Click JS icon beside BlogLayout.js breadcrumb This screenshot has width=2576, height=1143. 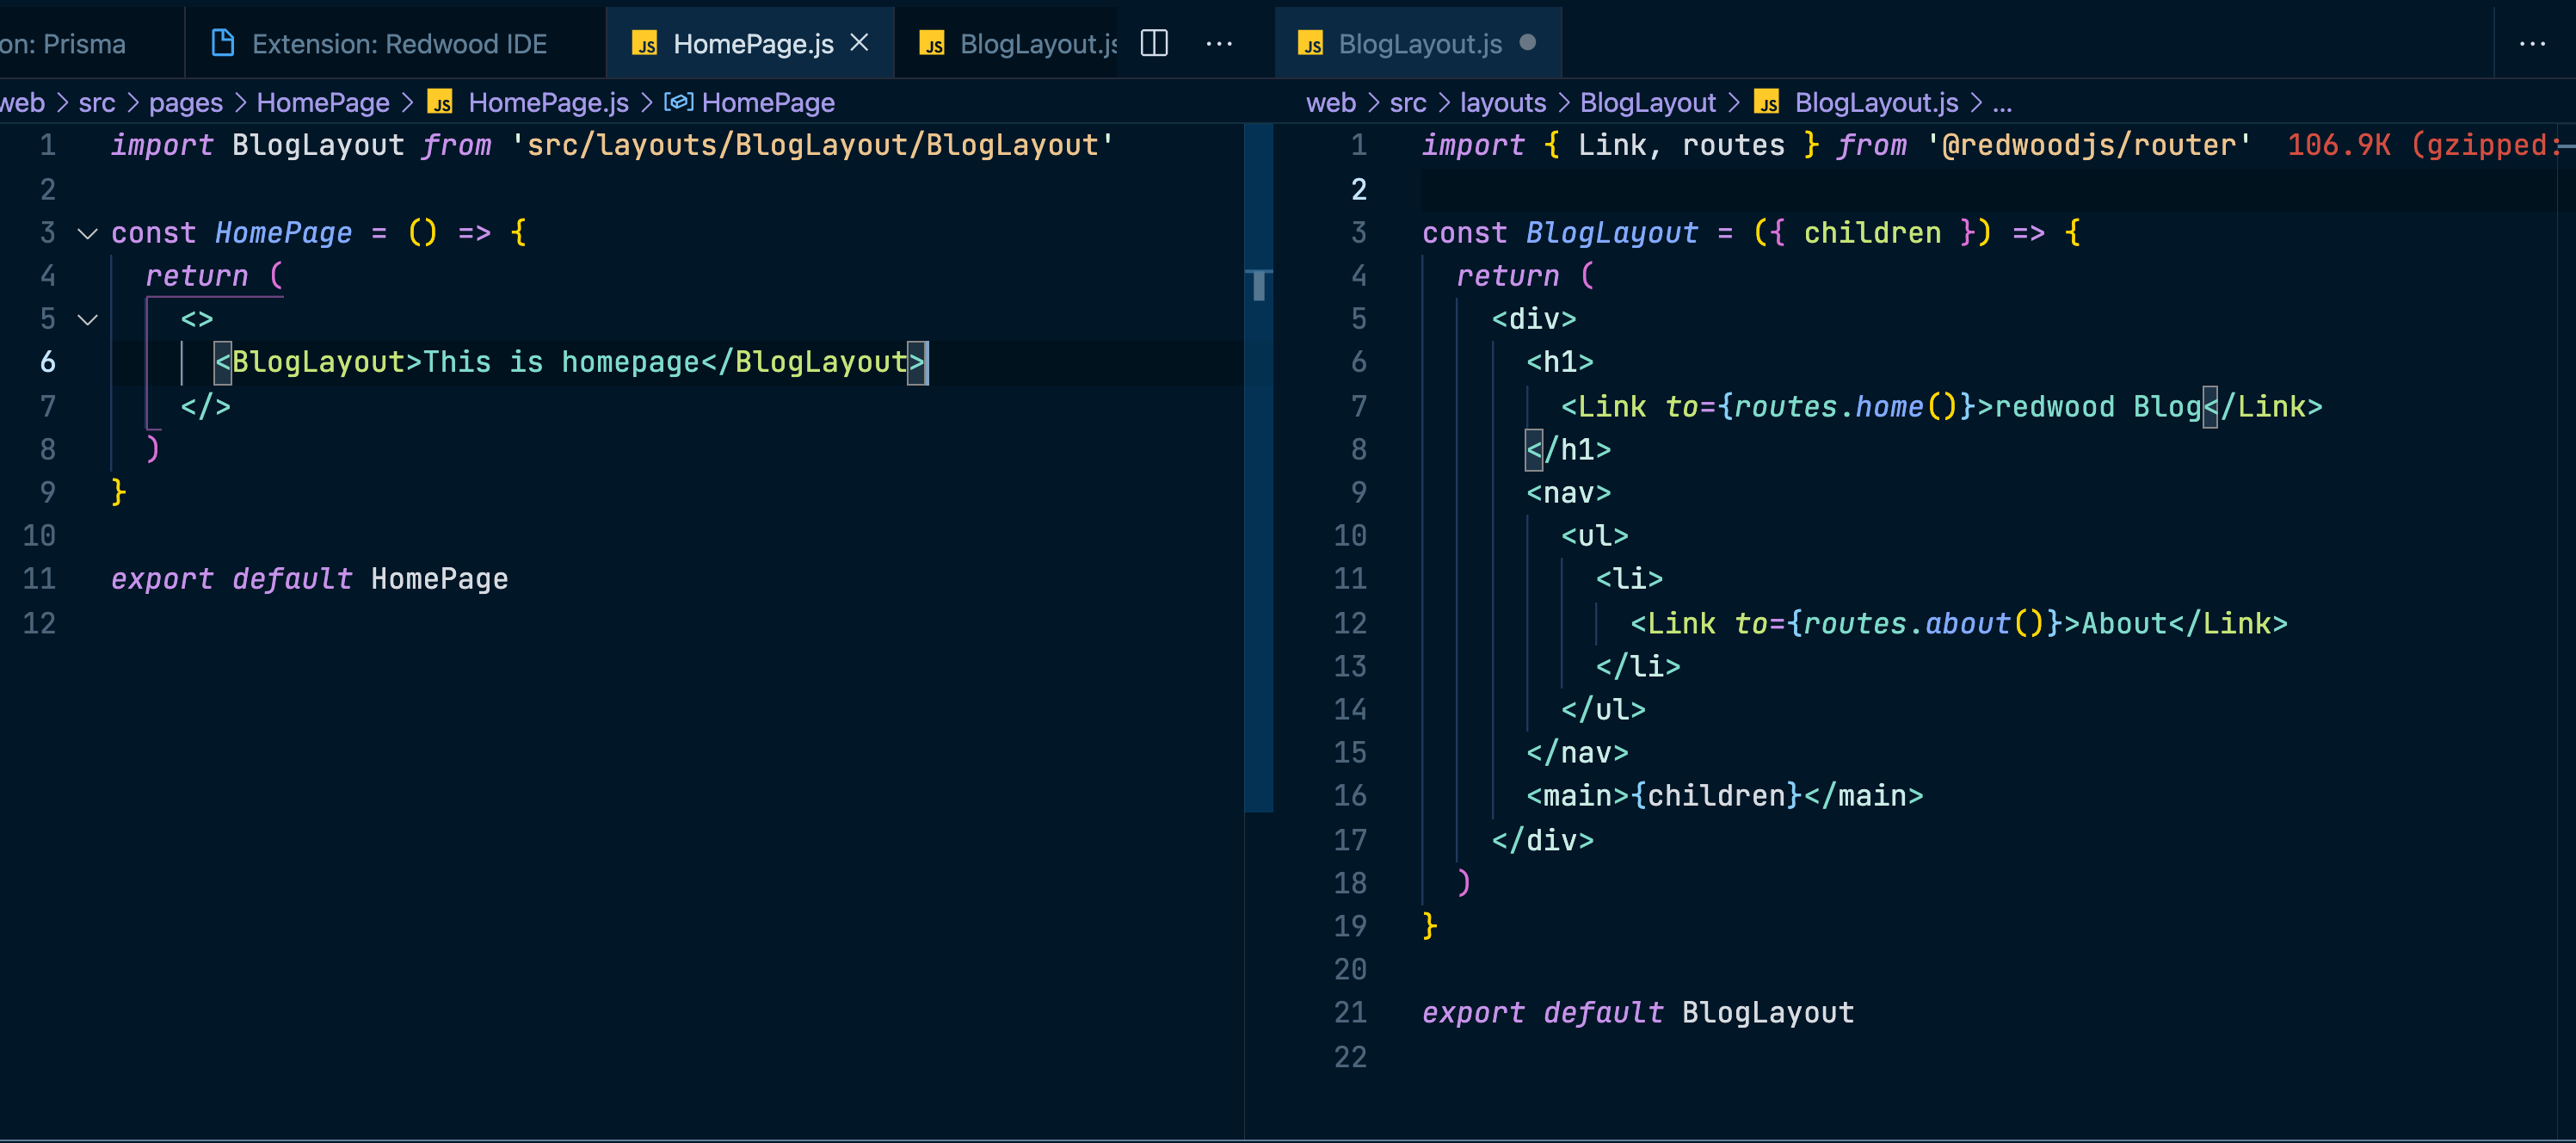click(1767, 102)
